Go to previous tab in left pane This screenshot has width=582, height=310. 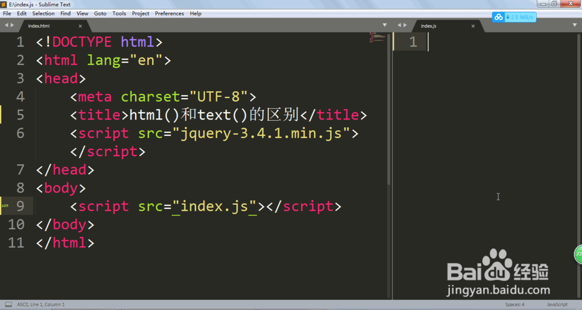(6, 25)
